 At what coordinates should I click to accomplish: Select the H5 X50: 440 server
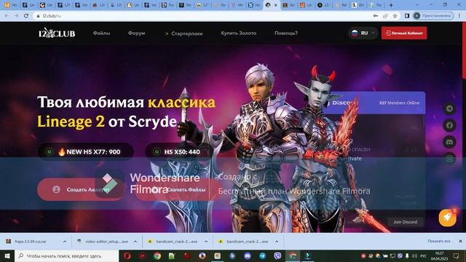178,152
